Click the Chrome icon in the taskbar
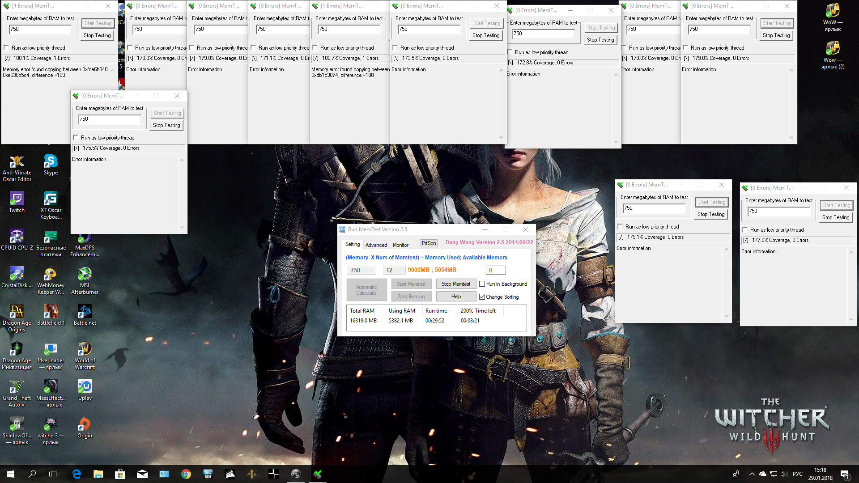859x483 pixels. tap(186, 474)
